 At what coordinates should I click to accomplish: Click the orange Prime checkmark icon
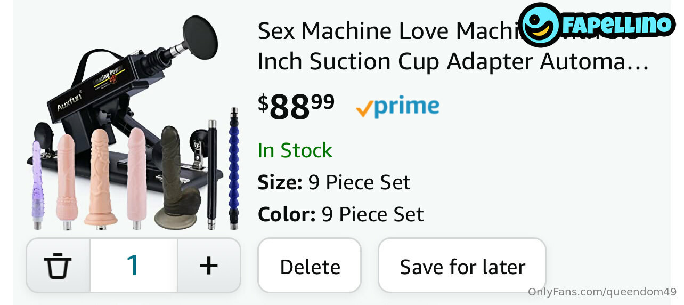click(x=364, y=108)
